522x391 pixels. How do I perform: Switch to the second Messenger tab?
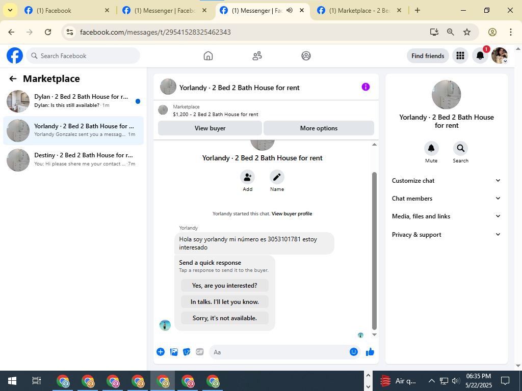165,11
